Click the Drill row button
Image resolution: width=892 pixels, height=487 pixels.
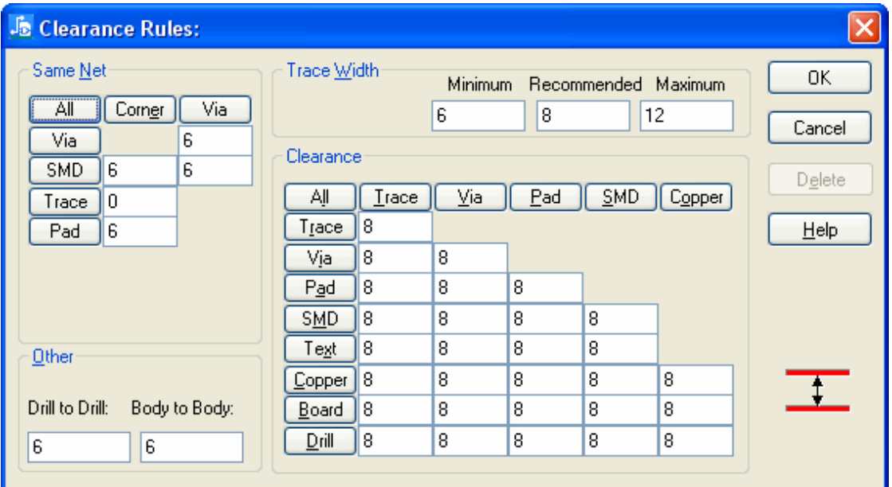coord(320,440)
